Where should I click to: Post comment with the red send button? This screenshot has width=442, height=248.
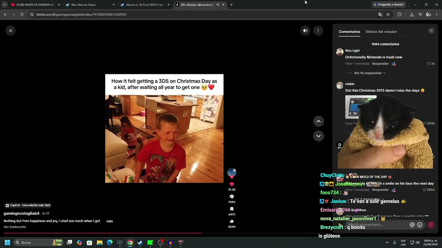tap(431, 225)
